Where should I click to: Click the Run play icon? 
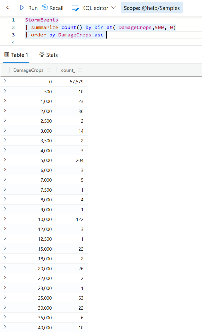coord(22,8)
